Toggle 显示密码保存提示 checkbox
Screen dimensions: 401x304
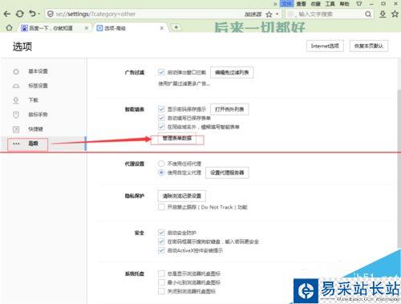[161, 109]
